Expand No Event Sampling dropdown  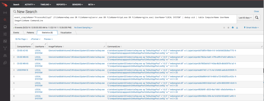point(83,27)
